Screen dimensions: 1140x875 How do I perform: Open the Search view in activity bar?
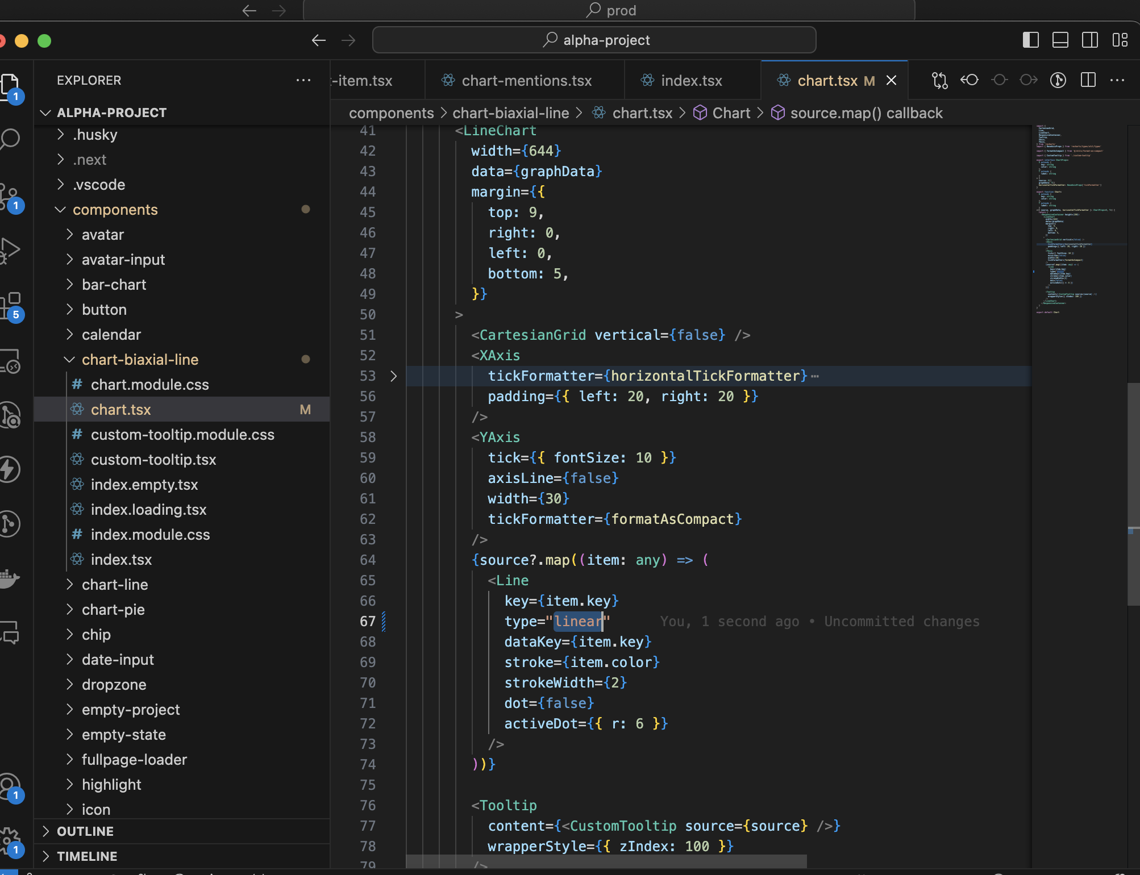click(10, 139)
